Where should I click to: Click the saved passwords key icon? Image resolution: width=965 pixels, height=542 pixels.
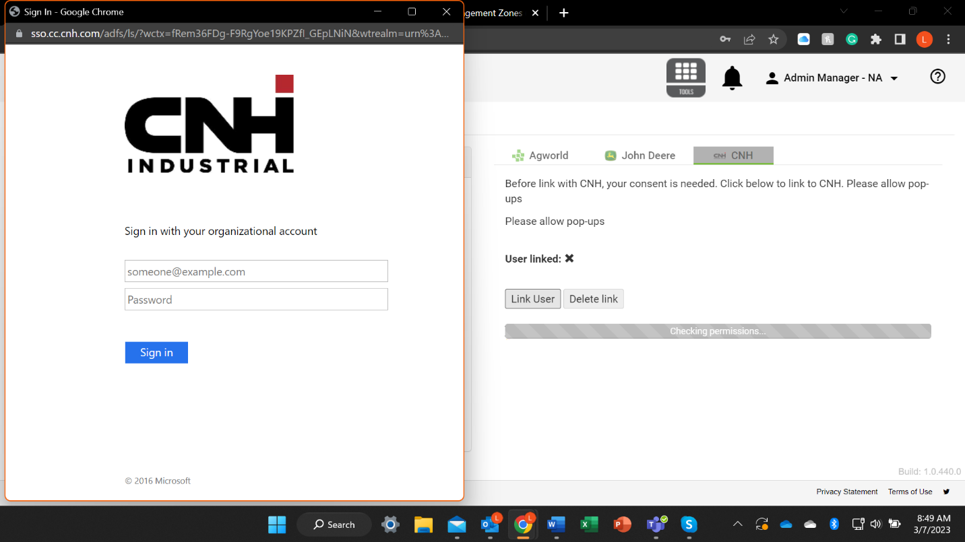(725, 40)
